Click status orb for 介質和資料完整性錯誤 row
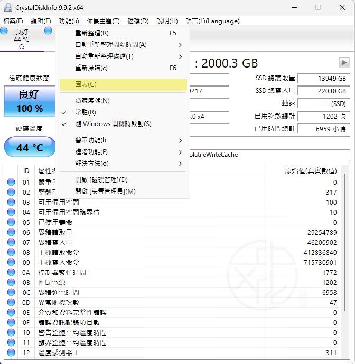355x364 pixels. click(x=11, y=312)
